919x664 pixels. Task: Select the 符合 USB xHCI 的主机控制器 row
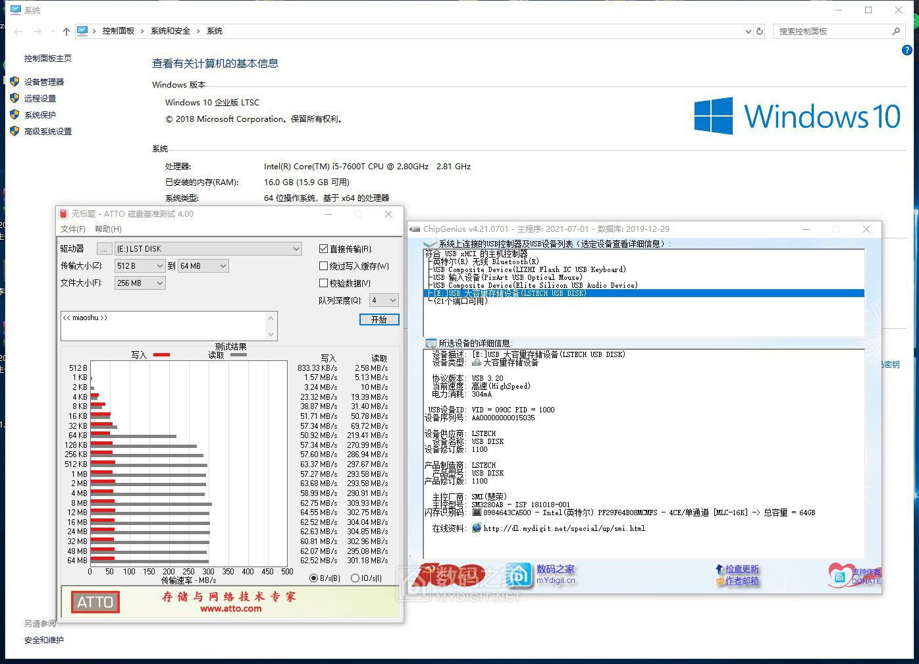476,254
